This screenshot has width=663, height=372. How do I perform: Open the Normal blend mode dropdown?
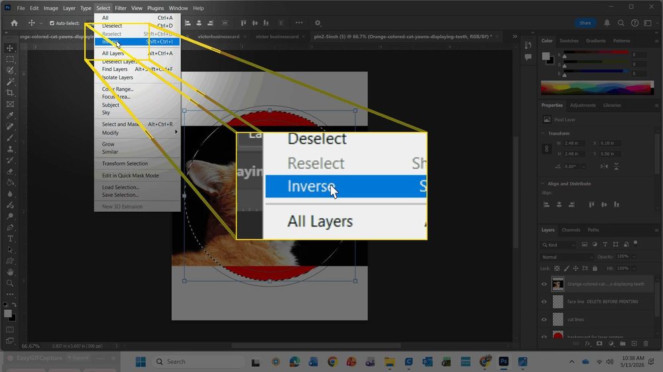point(567,257)
